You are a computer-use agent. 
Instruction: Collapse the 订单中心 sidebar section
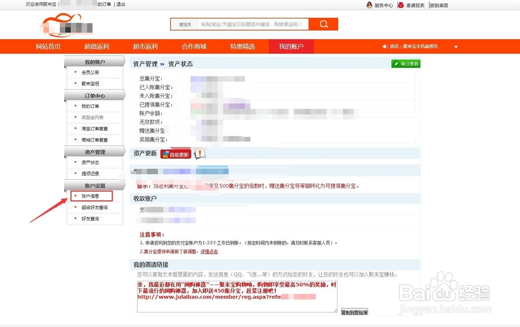94,95
